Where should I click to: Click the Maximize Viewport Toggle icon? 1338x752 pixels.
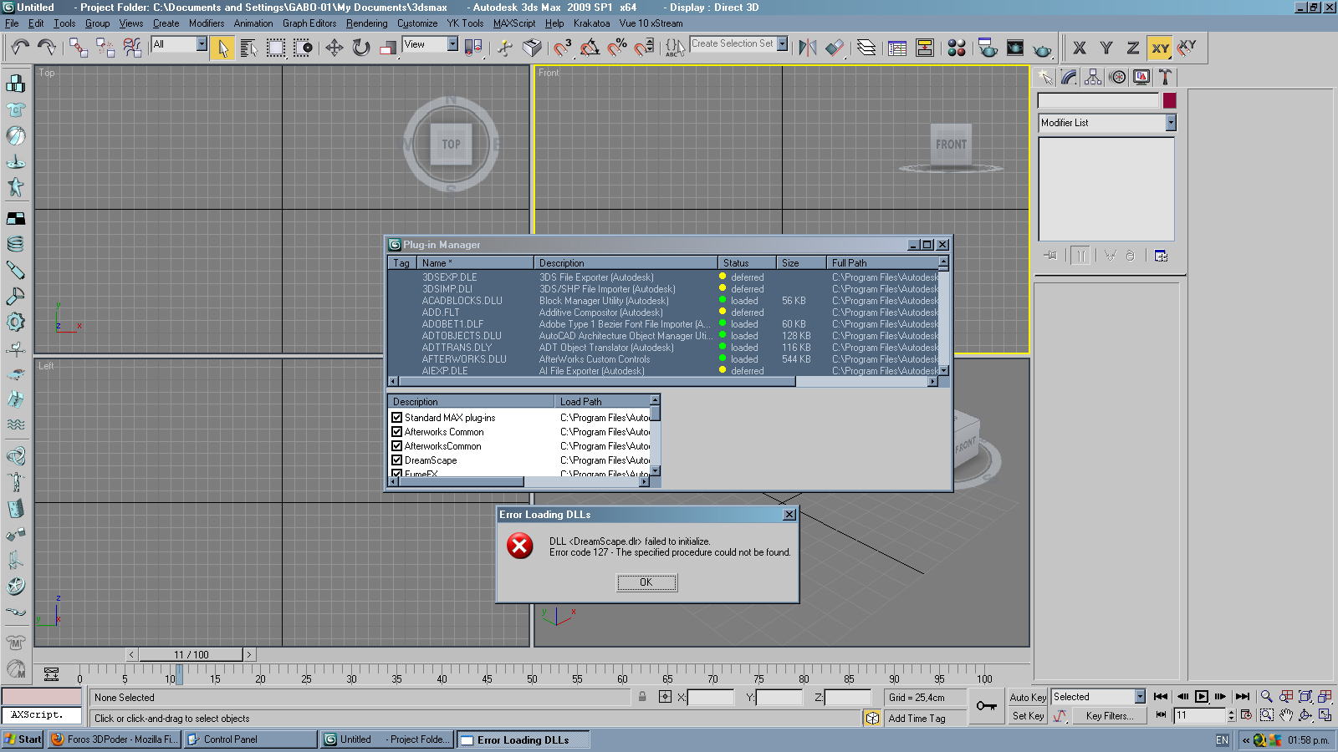(x=1325, y=715)
